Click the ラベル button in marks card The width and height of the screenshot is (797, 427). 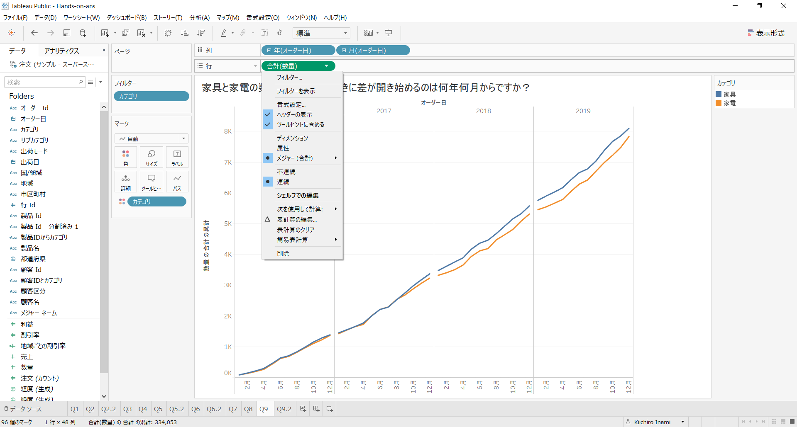click(177, 158)
